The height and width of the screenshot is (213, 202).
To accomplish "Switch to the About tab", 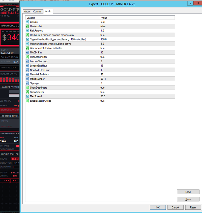I will [x=27, y=12].
